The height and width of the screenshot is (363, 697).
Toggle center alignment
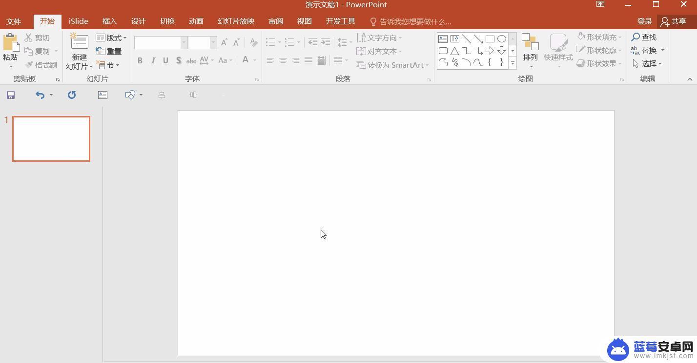283,60
